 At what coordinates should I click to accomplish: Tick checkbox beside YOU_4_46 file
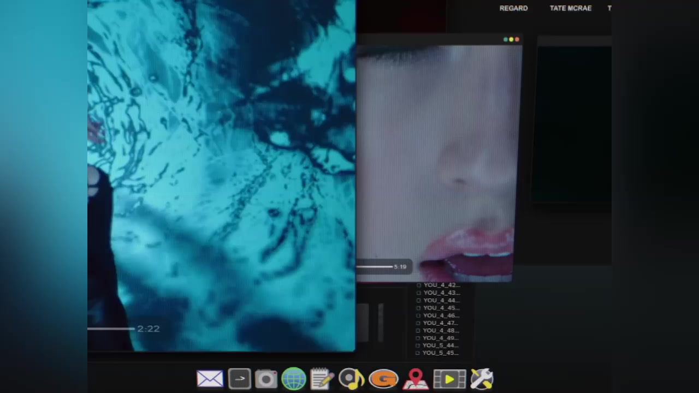pos(419,315)
